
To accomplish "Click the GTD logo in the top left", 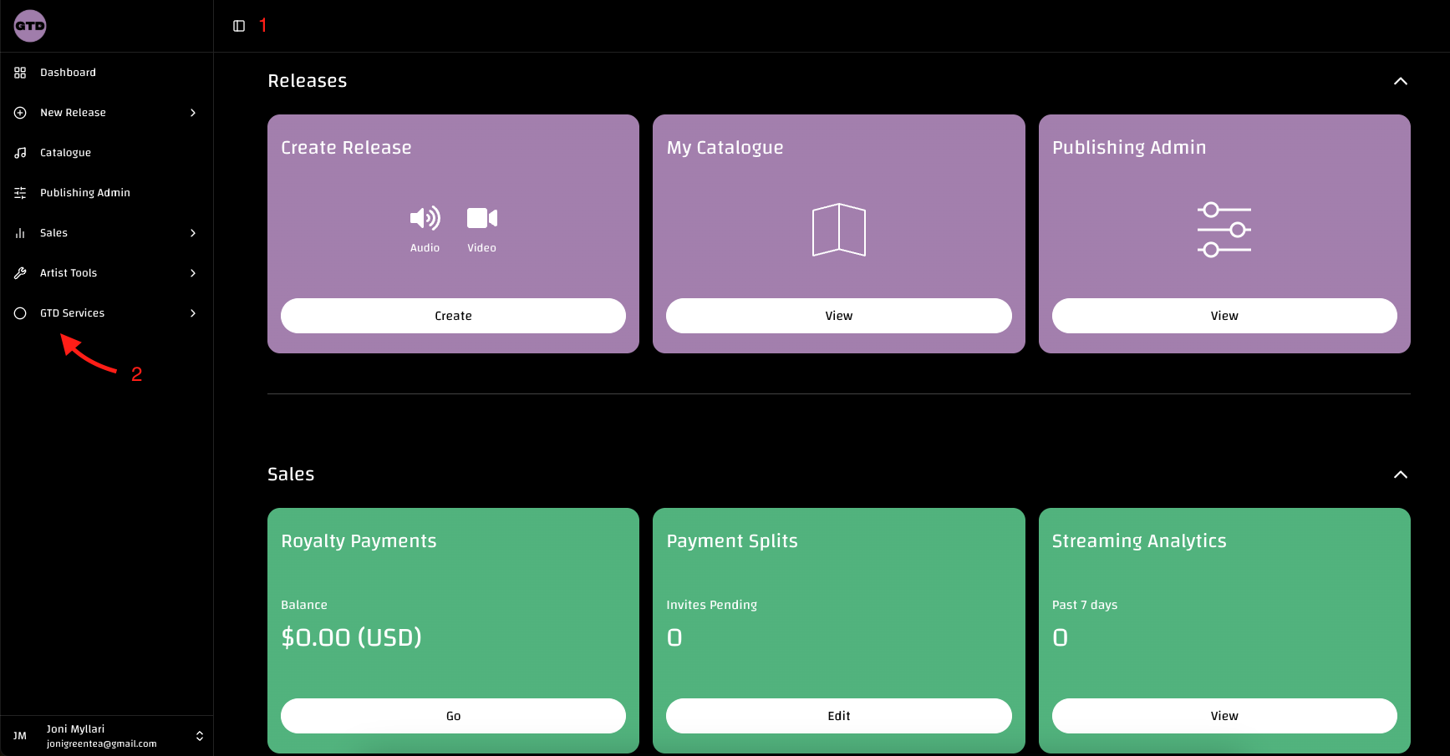I will (29, 26).
